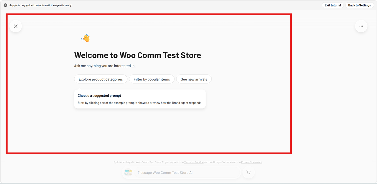The image size is (377, 184).
Task: Open the Terms of Service link
Action: (194, 162)
